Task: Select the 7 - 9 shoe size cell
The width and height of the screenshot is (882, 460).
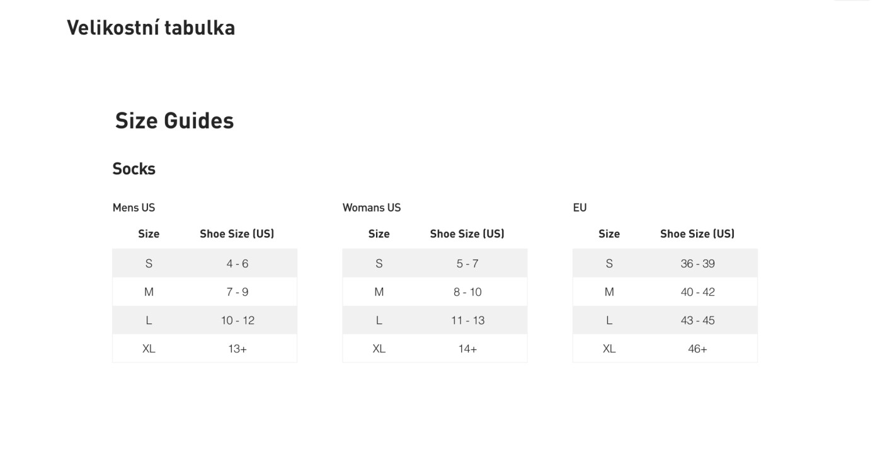Action: tap(237, 292)
